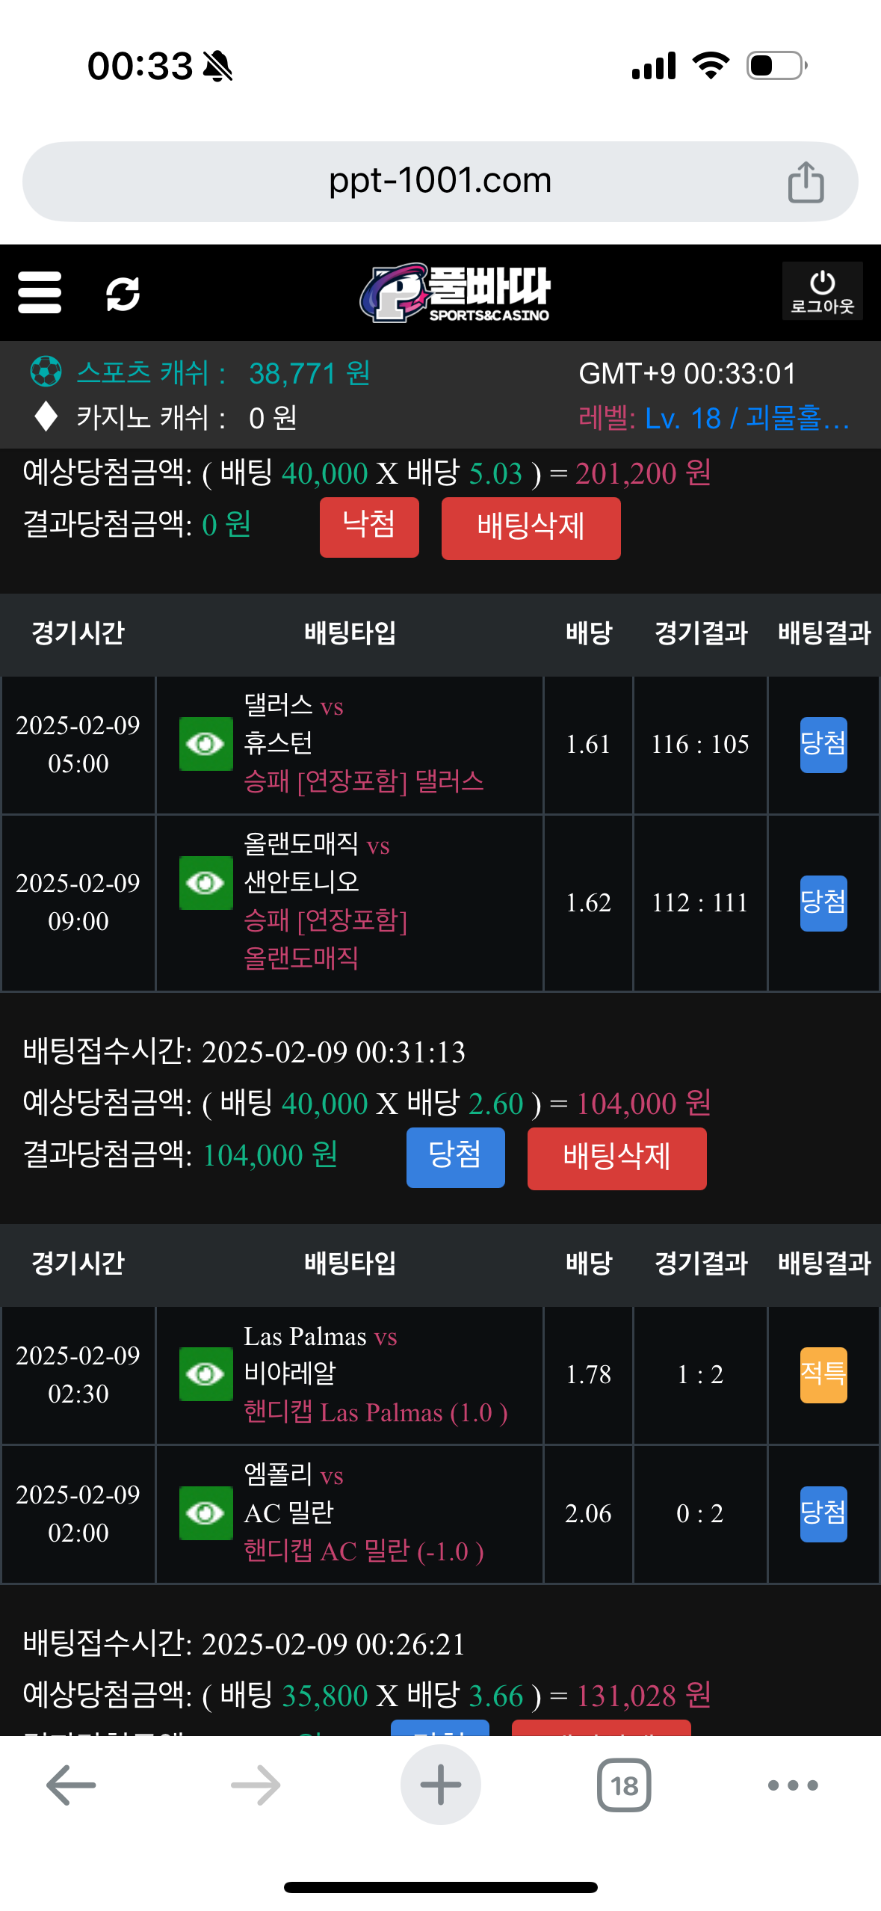Tap the blue 당첨 button beside 104,000 원

(x=455, y=1157)
